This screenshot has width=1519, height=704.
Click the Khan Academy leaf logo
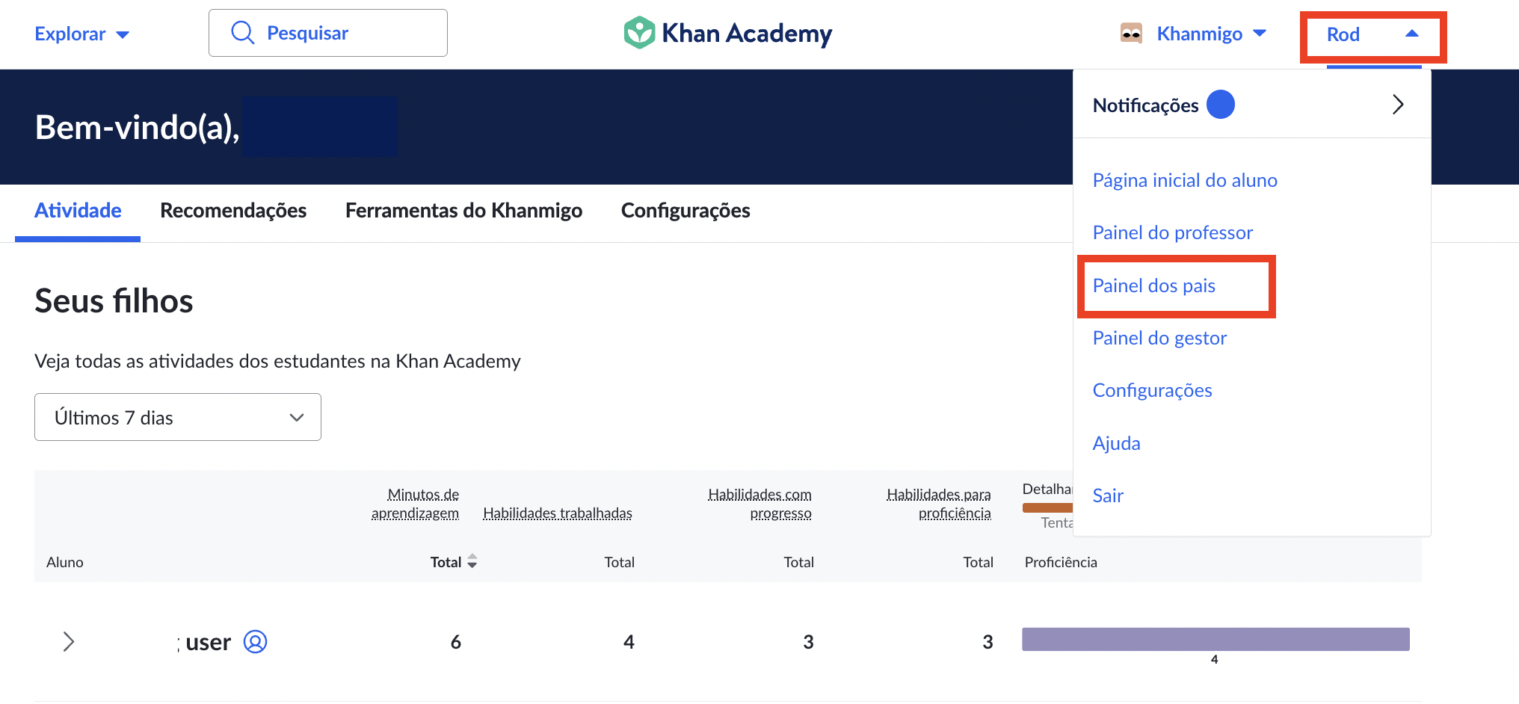pos(639,33)
